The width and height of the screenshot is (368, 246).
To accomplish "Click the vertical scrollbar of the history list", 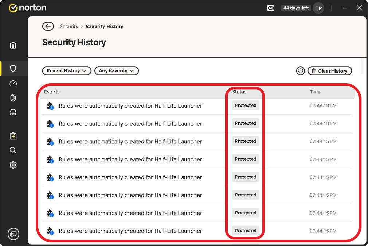I will click(362, 66).
